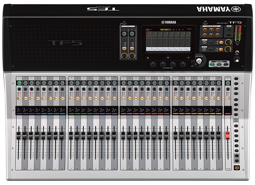The height and width of the screenshot is (185, 255).
Task: Select the STEREO master with its SEL key
Action: point(228,83)
